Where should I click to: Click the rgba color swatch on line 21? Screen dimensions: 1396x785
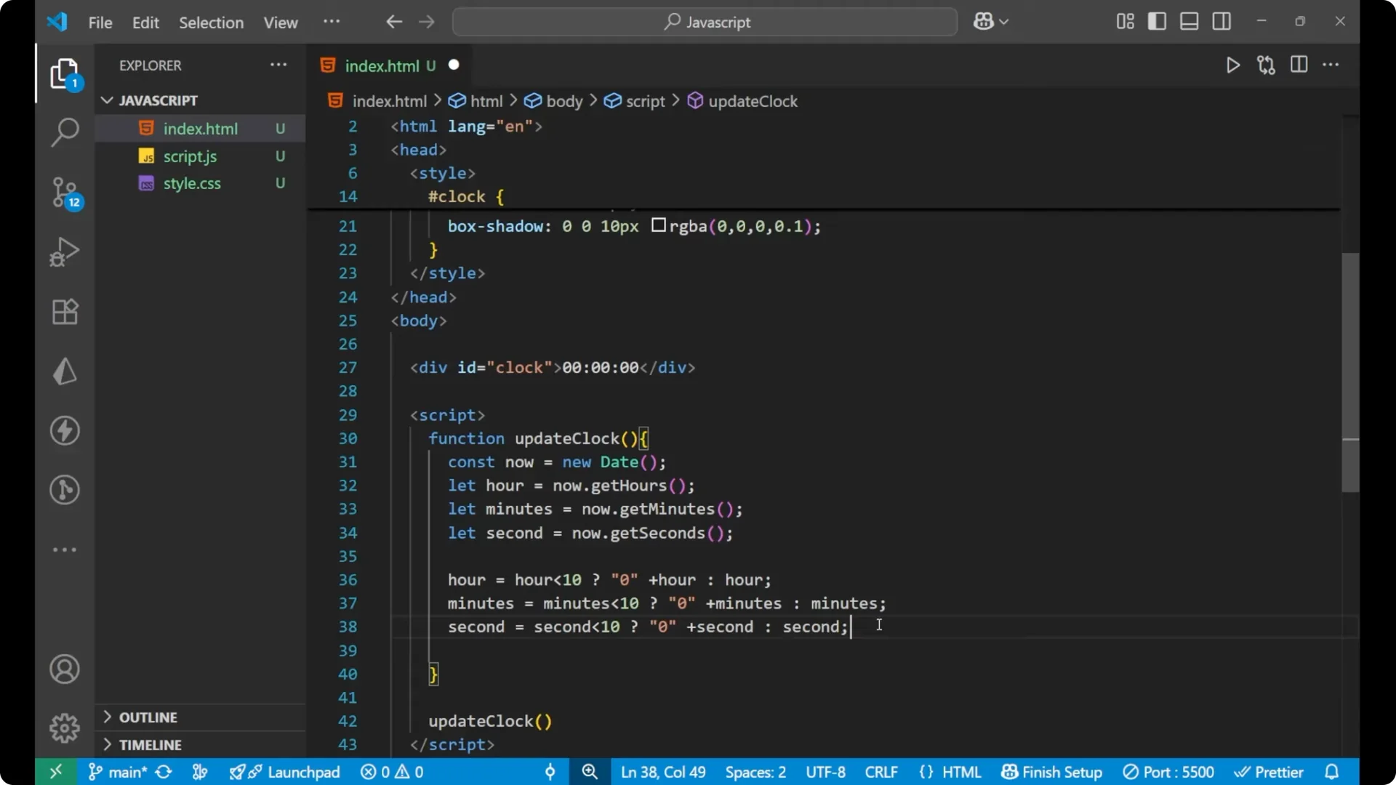click(x=658, y=225)
